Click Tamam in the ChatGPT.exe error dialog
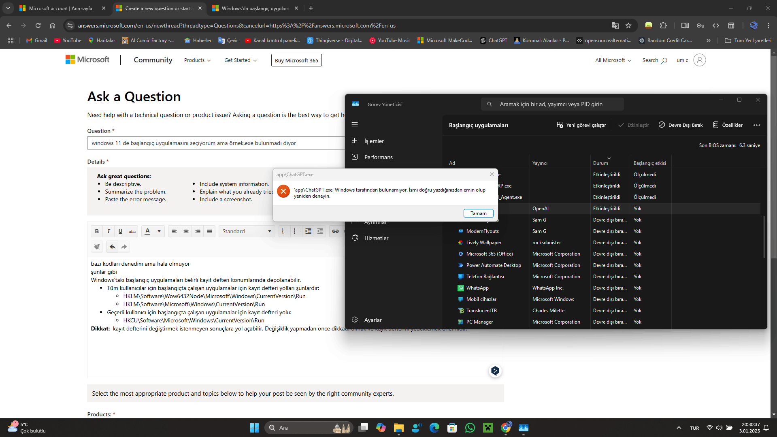Image resolution: width=777 pixels, height=437 pixels. pos(478,213)
